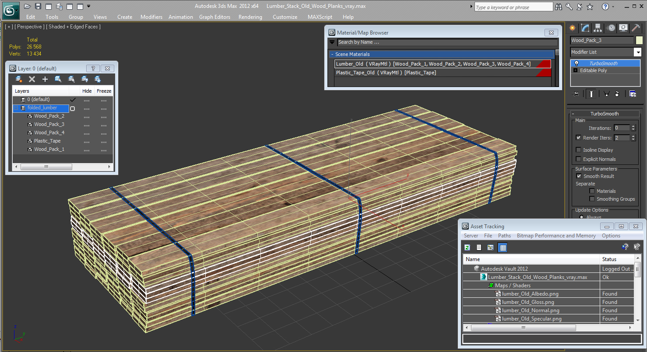Toggle Smooth Result checkbox
The height and width of the screenshot is (352, 647).
(579, 176)
